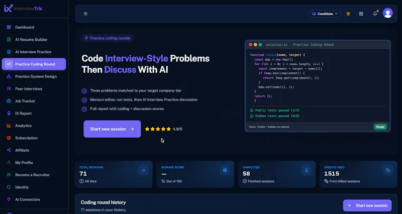
Task: Click the Job Tracker briefcase icon
Action: [9, 101]
